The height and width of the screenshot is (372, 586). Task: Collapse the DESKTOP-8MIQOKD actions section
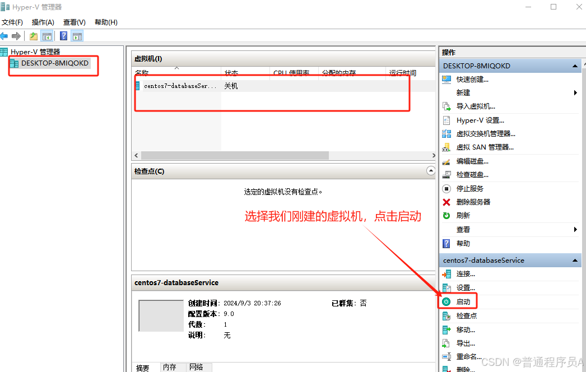pos(575,66)
